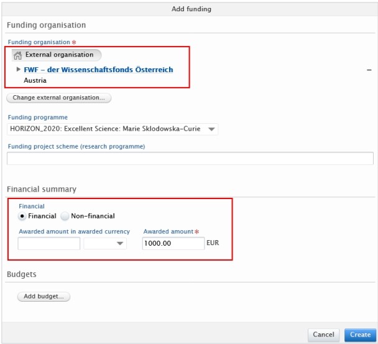Select the Financial radio option
This screenshot has width=378, height=344.
pos(22,216)
